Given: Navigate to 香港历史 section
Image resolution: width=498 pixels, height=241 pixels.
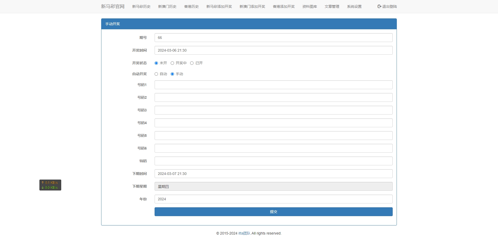Looking at the screenshot, I should point(191,6).
